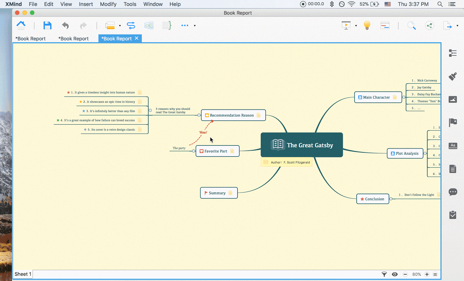
Task: Toggle the filter funnel in status bar
Action: tap(384, 274)
